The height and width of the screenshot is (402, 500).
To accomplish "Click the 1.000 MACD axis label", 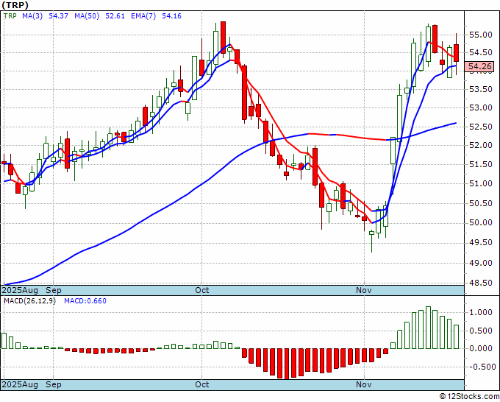I will point(481,313).
